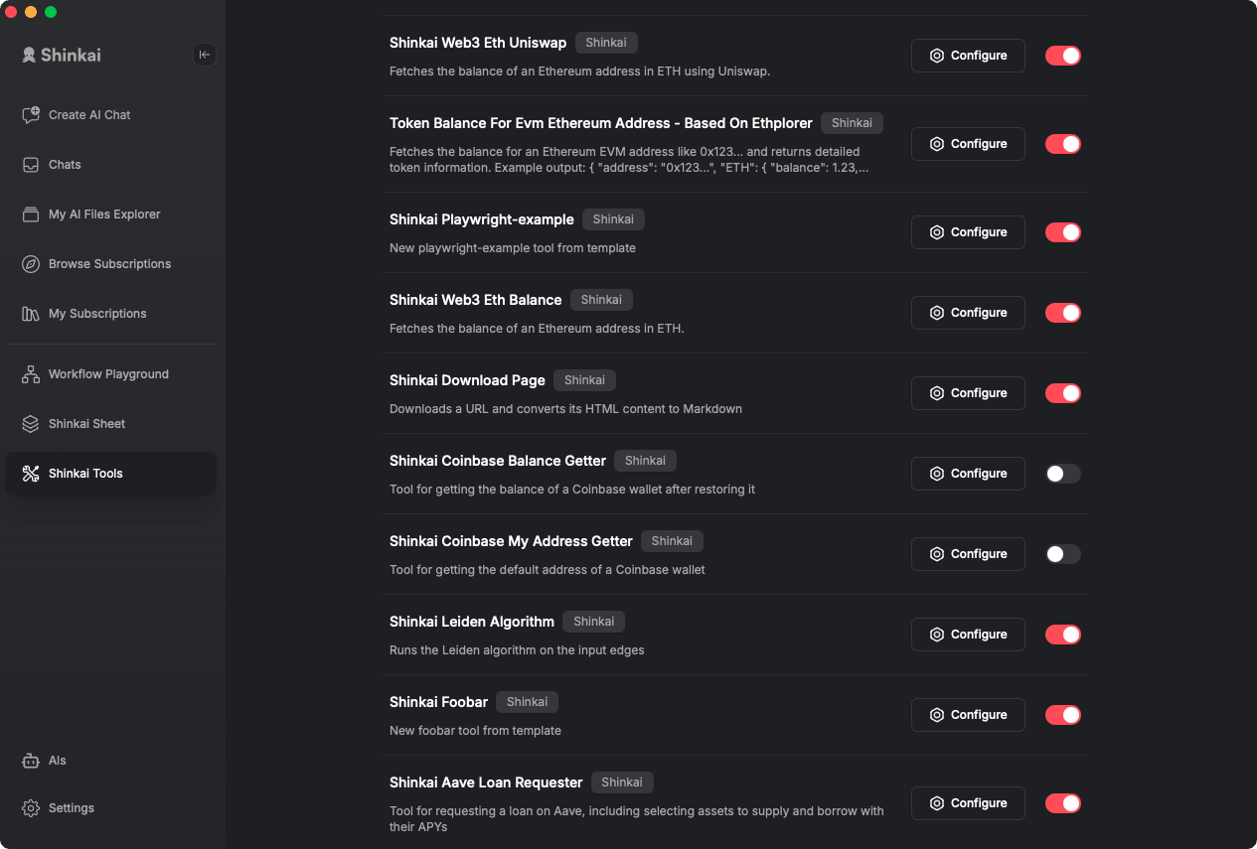Click the My AI Files Explorer icon
The image size is (1257, 849).
point(31,214)
